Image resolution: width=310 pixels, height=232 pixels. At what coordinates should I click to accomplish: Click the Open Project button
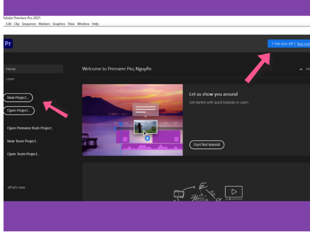[x=19, y=110]
